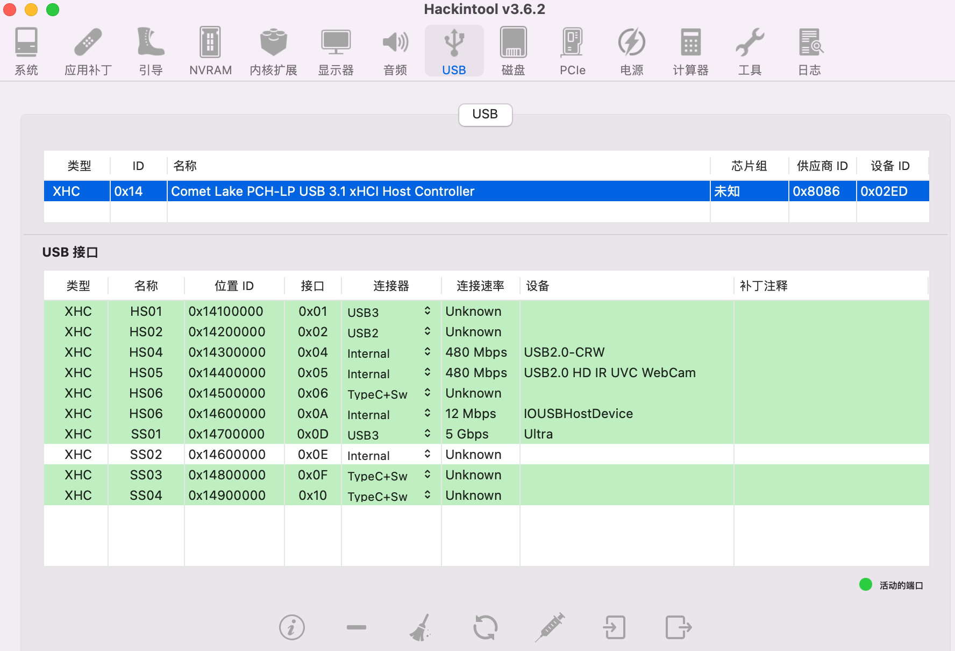Sort ports by 连接速率 column header
This screenshot has width=955, height=651.
coord(480,286)
